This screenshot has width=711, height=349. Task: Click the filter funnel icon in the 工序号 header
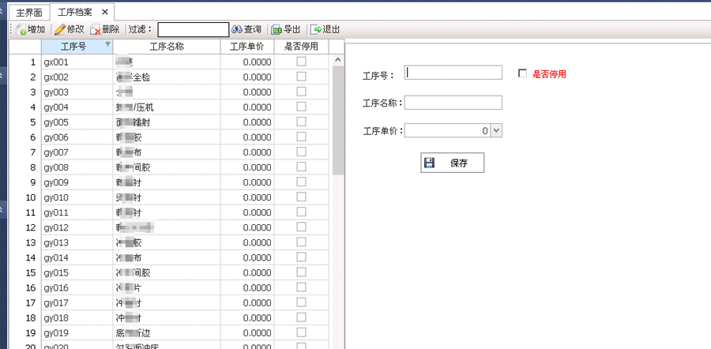click(x=107, y=44)
